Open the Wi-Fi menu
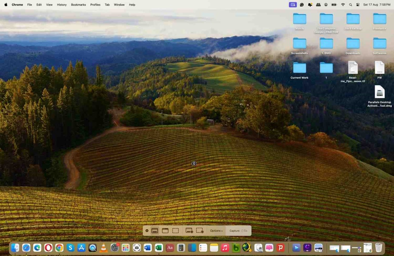This screenshot has width=394, height=256. tap(343, 5)
